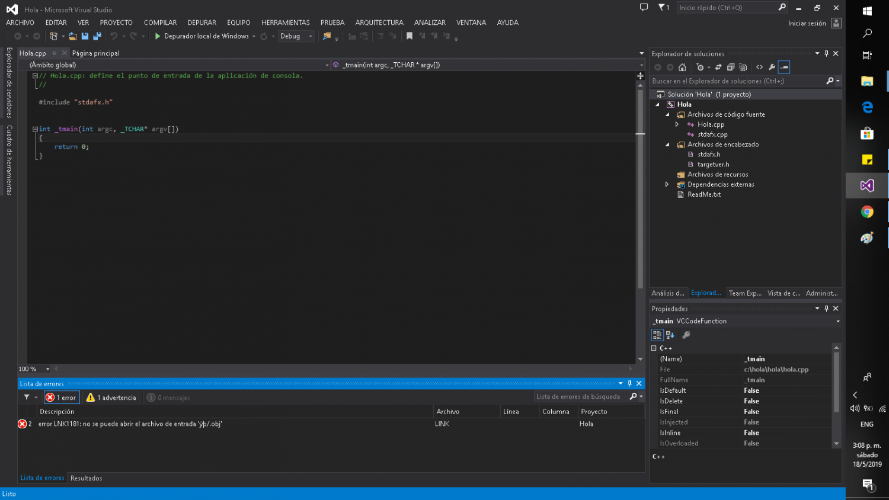
Task: Collapse the Hola project node
Action: pos(657,104)
